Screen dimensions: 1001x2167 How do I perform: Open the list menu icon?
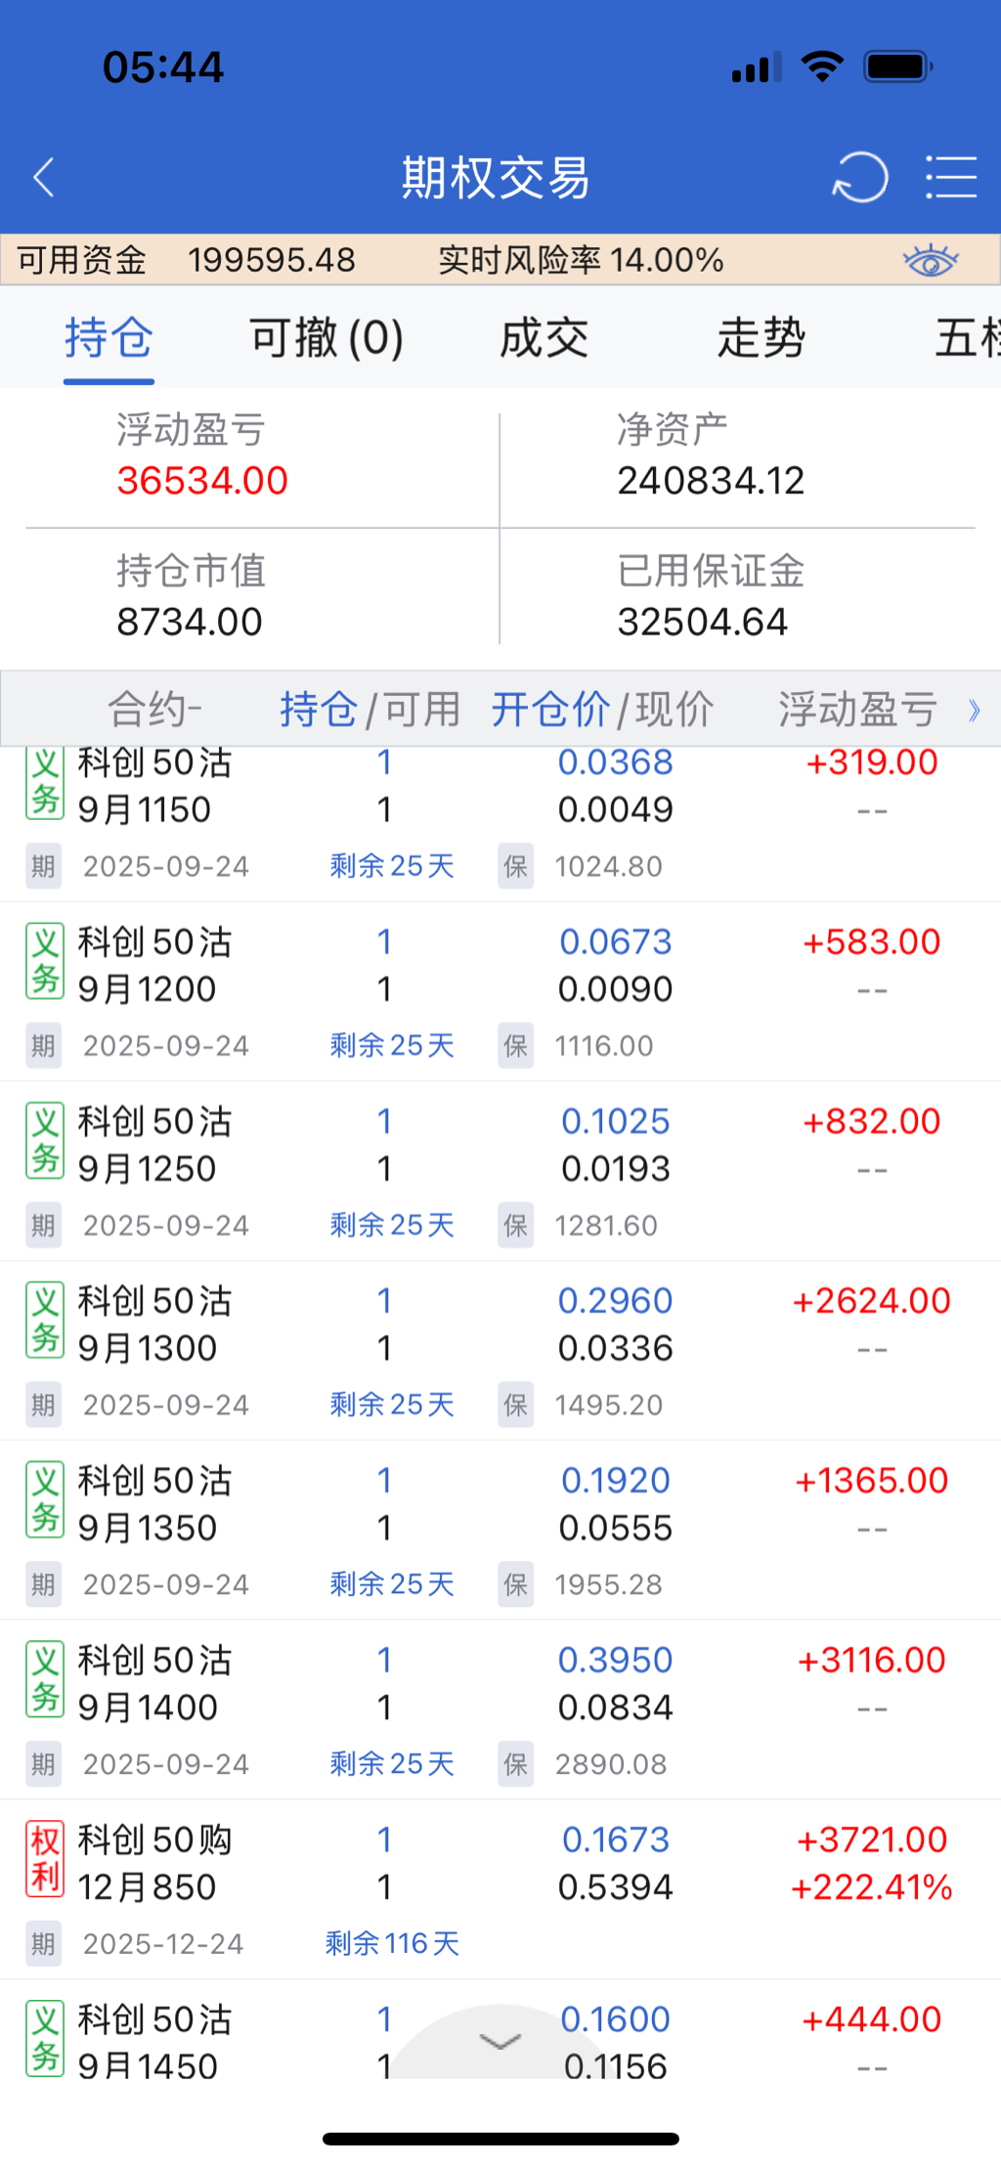951,178
